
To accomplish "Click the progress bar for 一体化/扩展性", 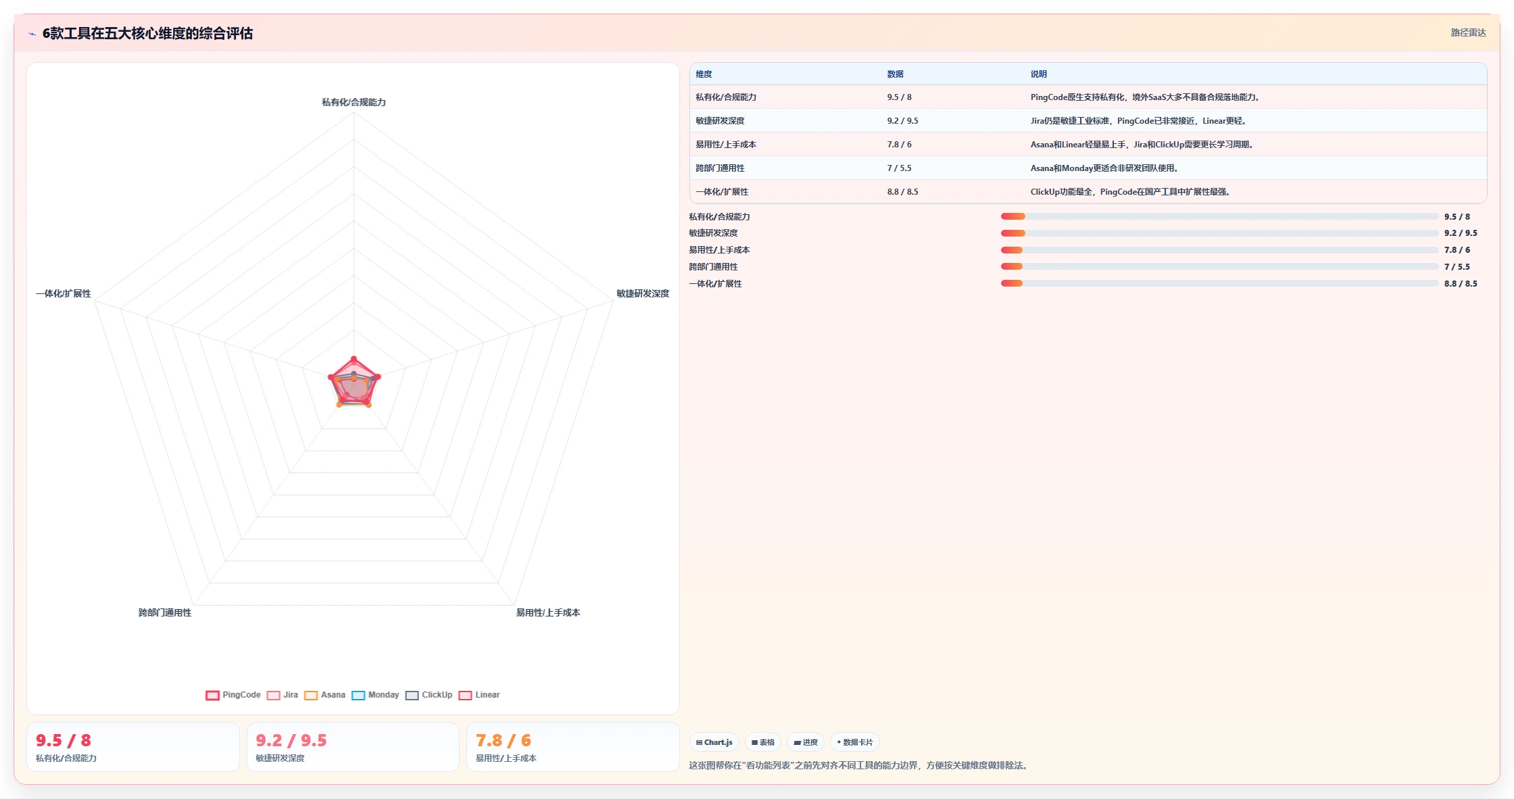I will point(1219,283).
